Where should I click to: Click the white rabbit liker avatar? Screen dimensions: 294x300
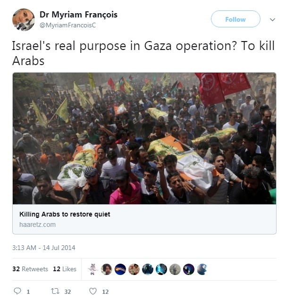coord(93,269)
